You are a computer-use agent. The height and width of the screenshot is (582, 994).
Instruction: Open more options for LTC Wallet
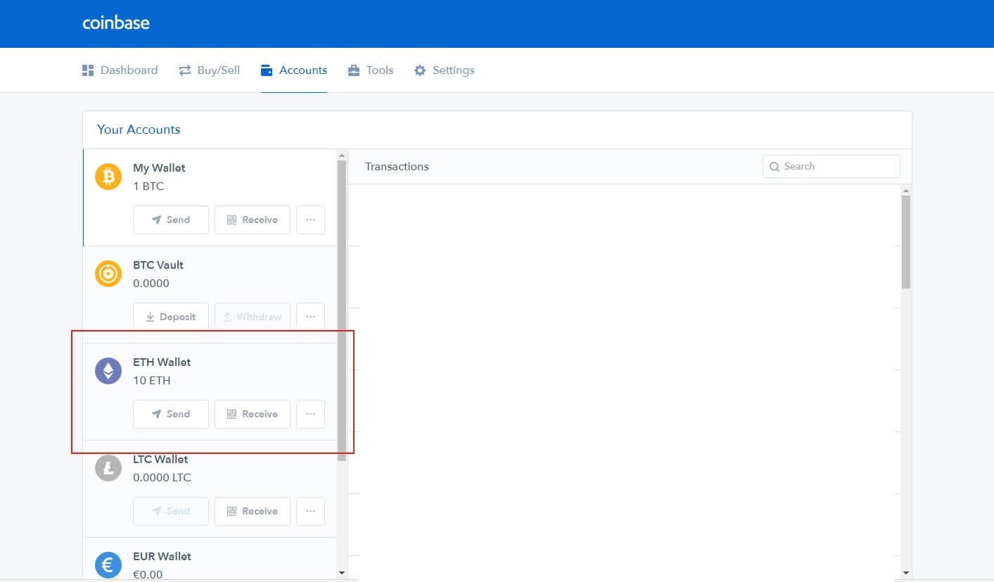(310, 511)
